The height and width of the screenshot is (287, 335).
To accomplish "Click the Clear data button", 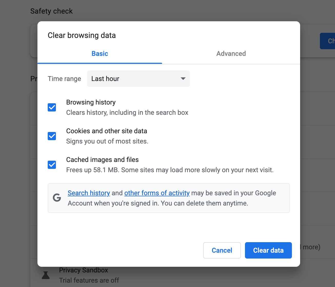I will (268, 250).
